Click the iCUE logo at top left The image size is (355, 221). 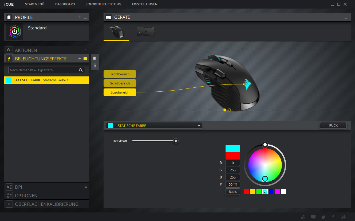coord(9,4)
